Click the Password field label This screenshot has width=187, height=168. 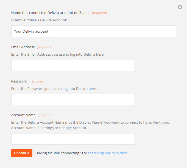click(19, 81)
